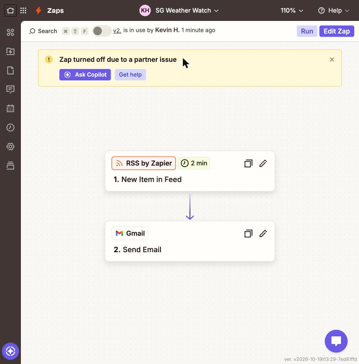
Task: Open the 110% zoom dropdown
Action: pos(292,10)
